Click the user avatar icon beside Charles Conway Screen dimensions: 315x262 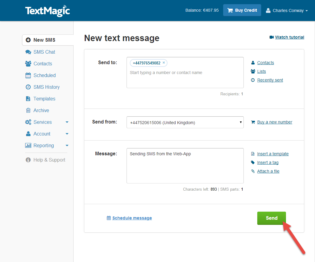click(x=268, y=10)
